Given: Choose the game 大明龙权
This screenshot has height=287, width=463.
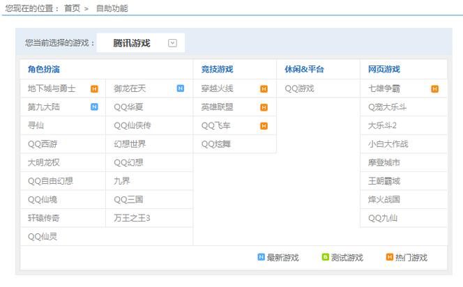Looking at the screenshot, I should (x=44, y=162).
